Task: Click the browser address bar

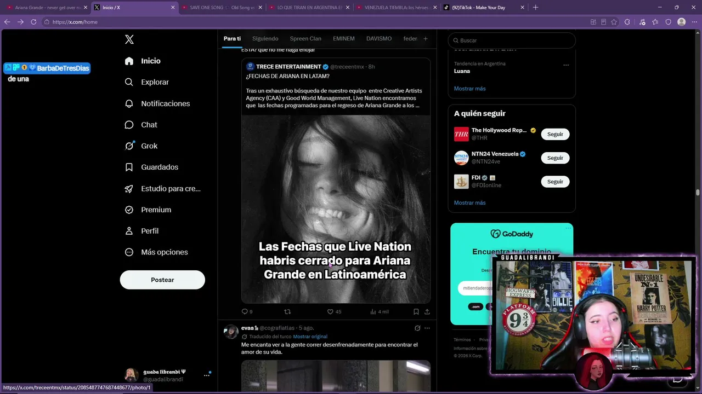Action: tap(313, 22)
